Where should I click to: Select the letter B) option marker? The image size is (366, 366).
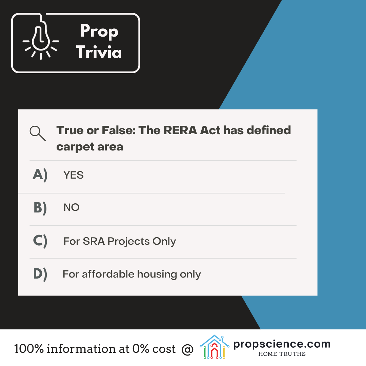point(40,207)
